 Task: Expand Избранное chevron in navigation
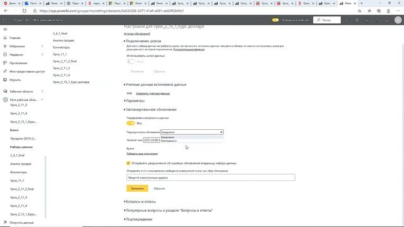42,46
